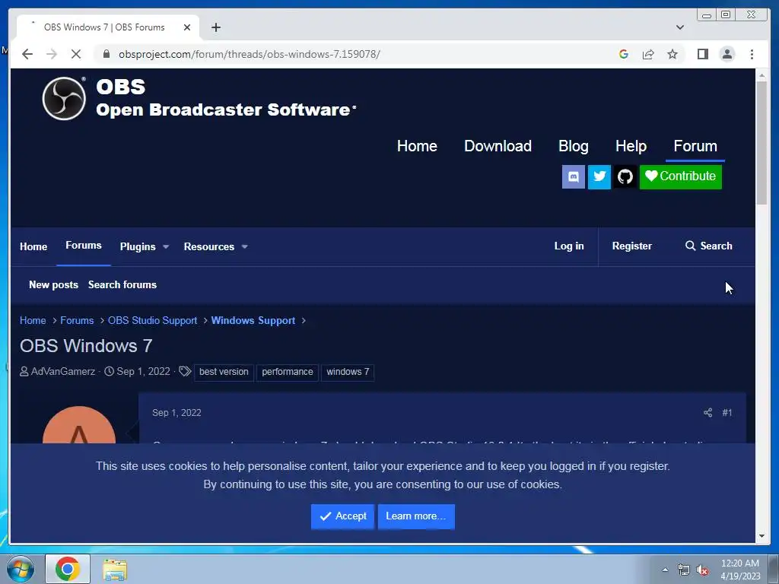The height and width of the screenshot is (584, 779).
Task: Open the Discord icon link
Action: point(574,176)
